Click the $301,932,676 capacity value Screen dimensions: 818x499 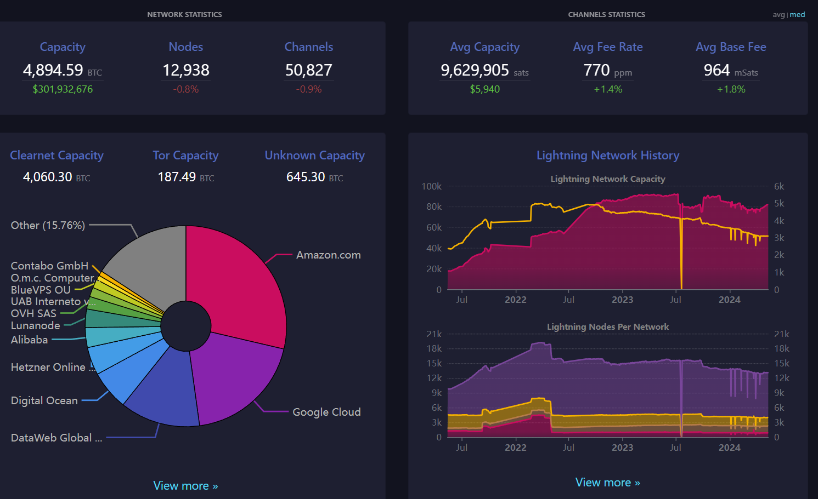pos(63,89)
